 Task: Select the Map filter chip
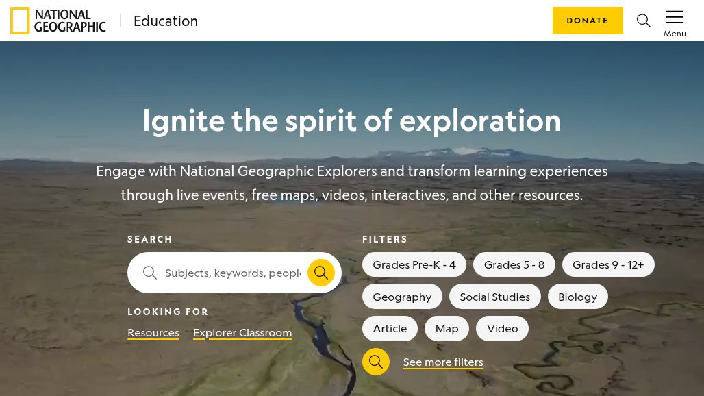[447, 328]
